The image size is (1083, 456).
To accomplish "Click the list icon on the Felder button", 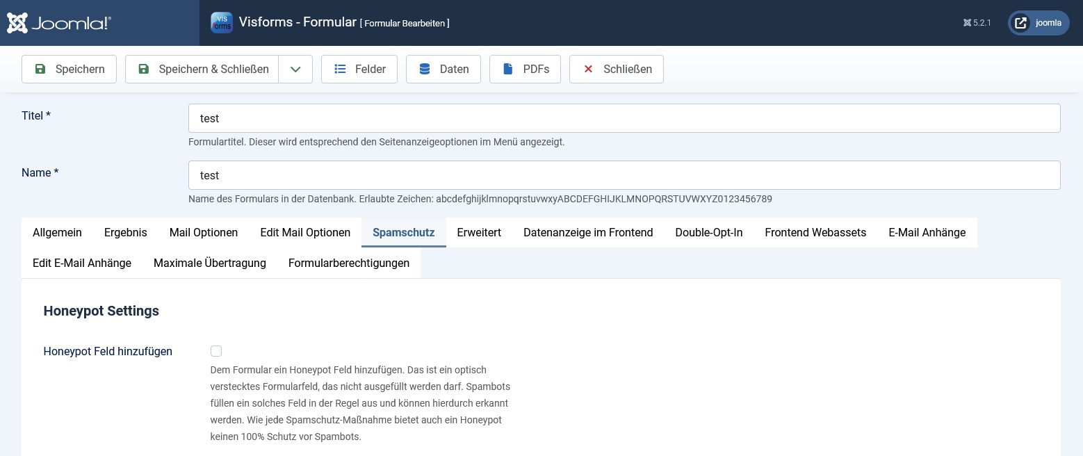I will pos(340,69).
